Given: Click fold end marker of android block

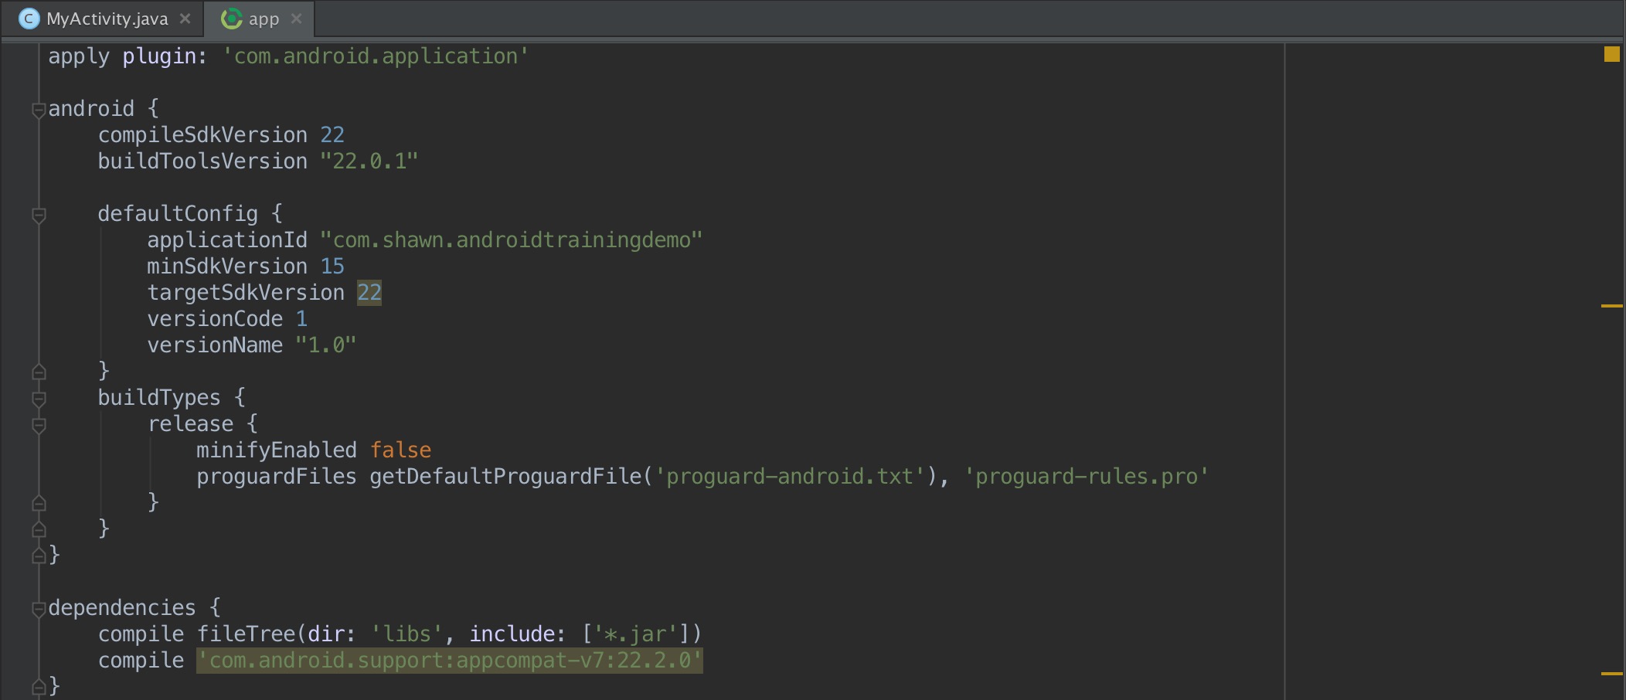Looking at the screenshot, I should (x=39, y=556).
